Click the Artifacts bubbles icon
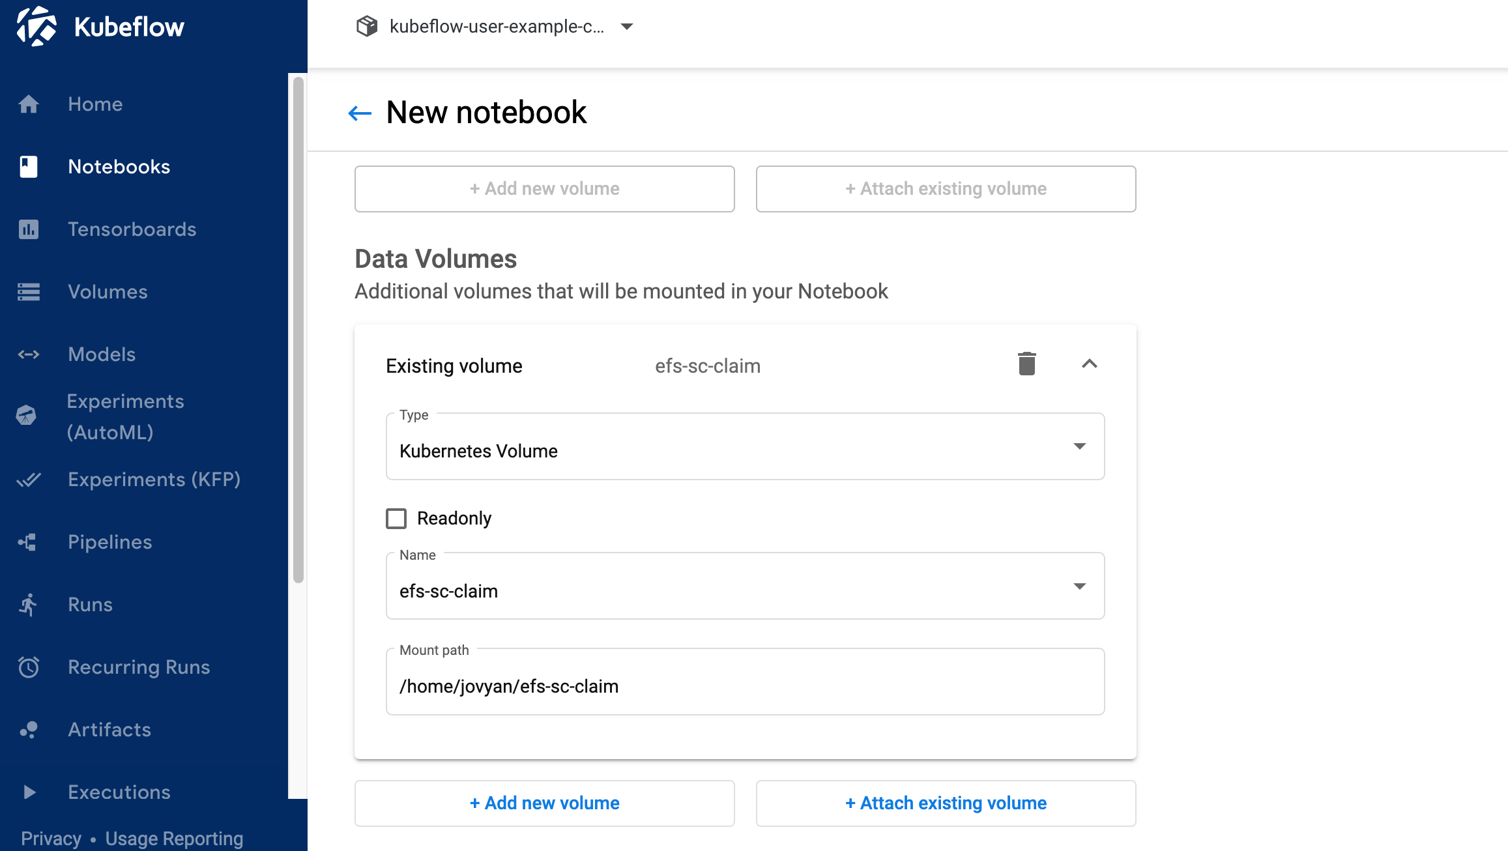Screen dimensions: 1508x851 [x=29, y=730]
